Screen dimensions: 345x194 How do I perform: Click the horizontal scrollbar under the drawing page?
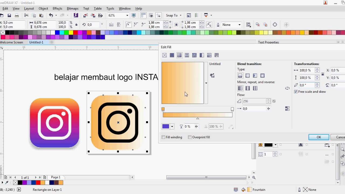[x=206, y=177]
